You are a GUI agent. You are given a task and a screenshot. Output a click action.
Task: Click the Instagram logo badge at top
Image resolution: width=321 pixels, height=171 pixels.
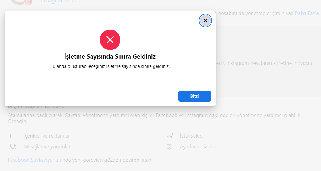point(28,2)
